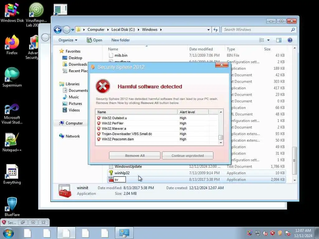The height and width of the screenshot is (239, 319).
Task: Open address bar history dropdown
Action: click(x=208, y=30)
